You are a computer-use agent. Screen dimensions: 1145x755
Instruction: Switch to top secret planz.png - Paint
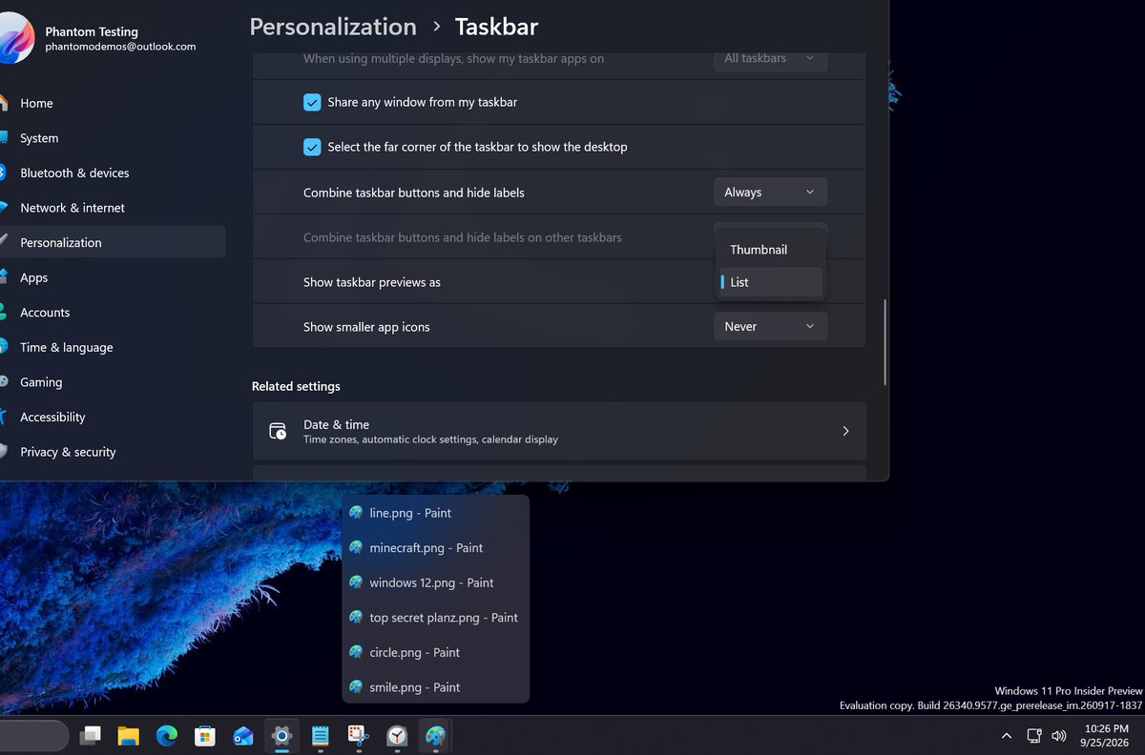pyautogui.click(x=435, y=617)
